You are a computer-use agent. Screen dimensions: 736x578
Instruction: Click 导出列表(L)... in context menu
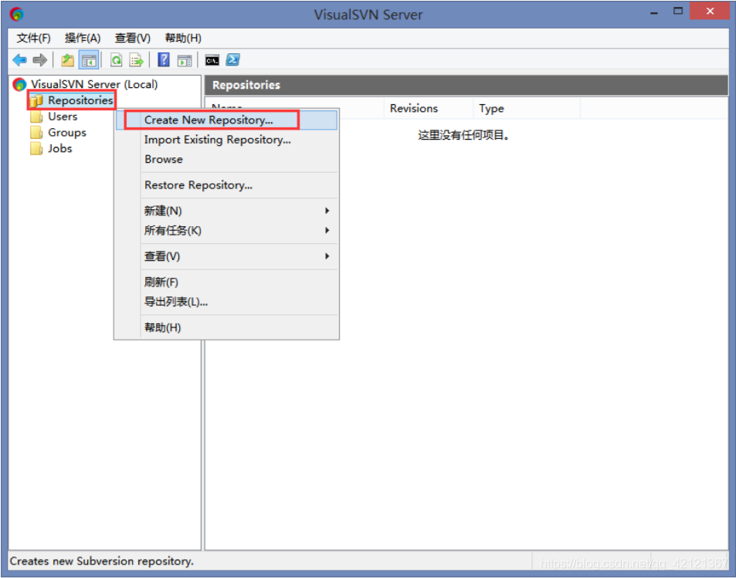[x=227, y=302]
